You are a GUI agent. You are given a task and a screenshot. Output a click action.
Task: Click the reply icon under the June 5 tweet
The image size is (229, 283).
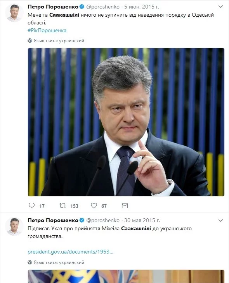coord(31,205)
